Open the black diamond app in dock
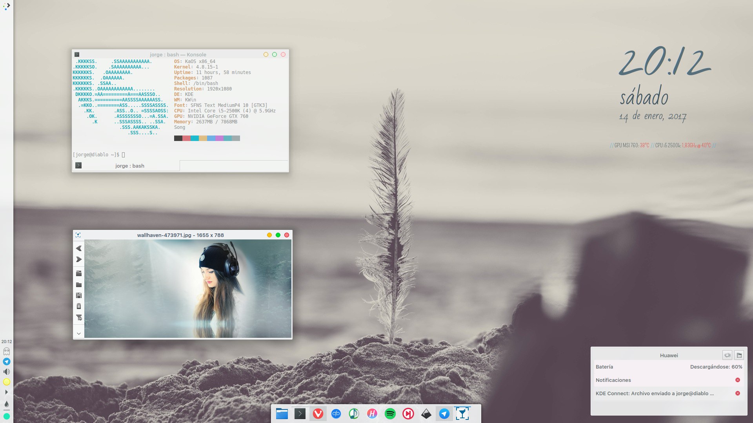 click(426, 414)
